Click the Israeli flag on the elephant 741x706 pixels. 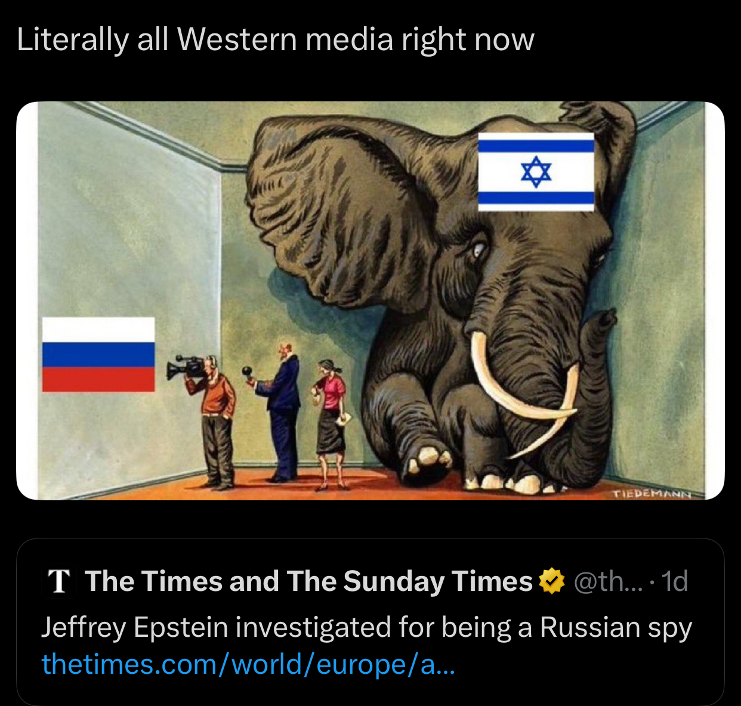536,172
